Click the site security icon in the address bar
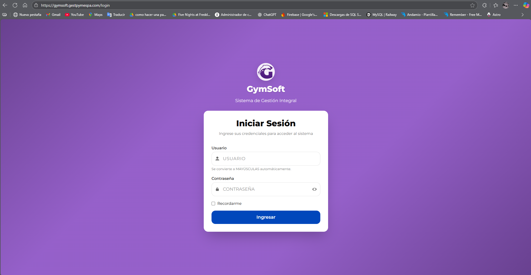Image resolution: width=531 pixels, height=275 pixels. (x=36, y=5)
